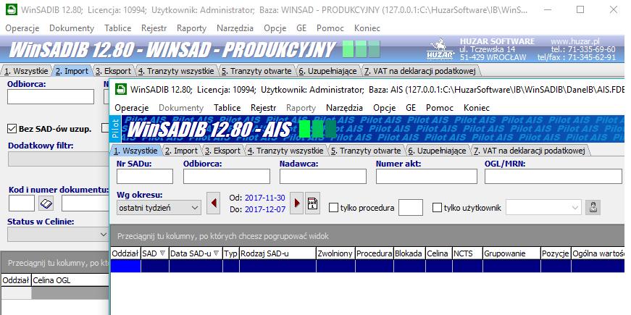Viewport: 631px width, 315px height.
Task: Switch to 6. Uzupełniające tab in AIS window
Action: [437, 151]
